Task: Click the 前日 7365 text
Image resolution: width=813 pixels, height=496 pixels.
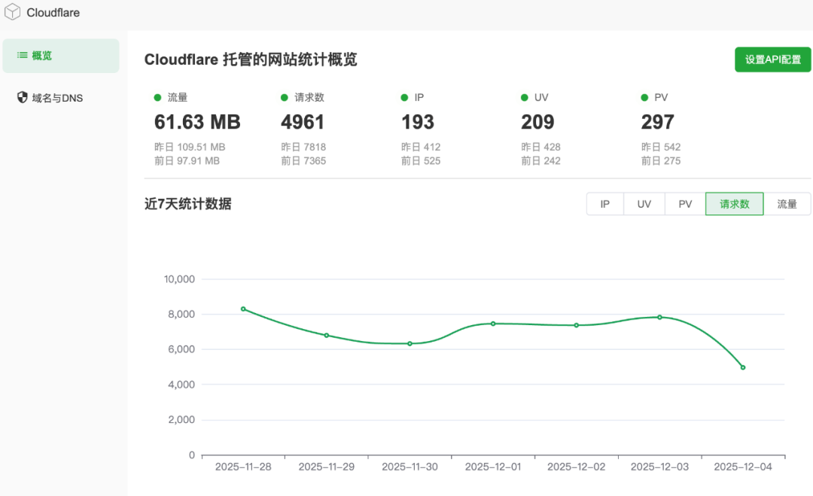Action: 303,161
